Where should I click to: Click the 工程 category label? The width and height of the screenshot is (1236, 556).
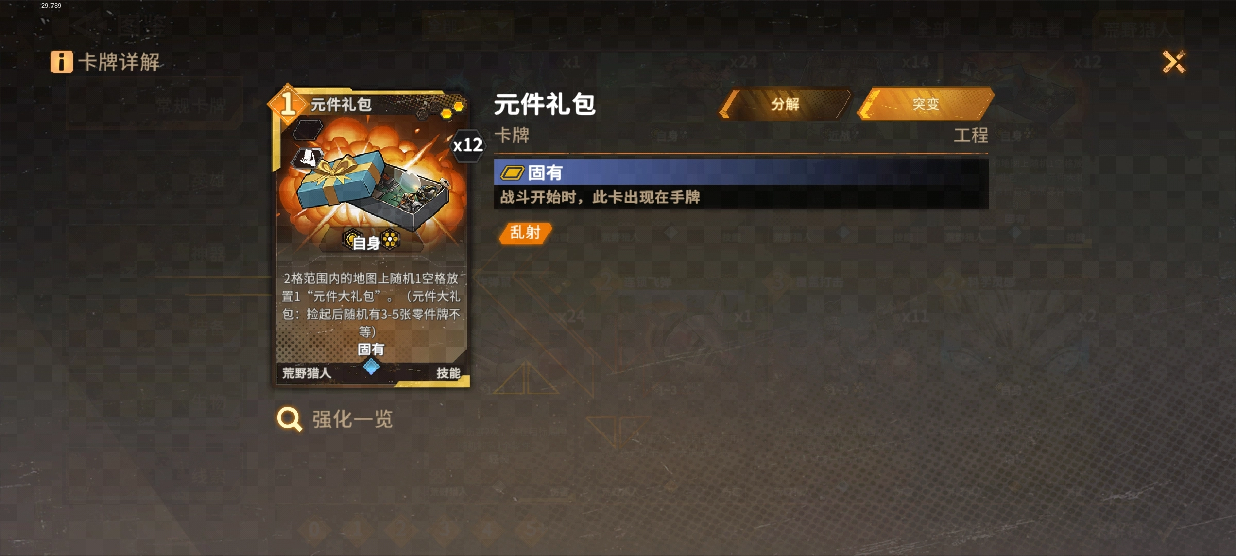click(971, 135)
